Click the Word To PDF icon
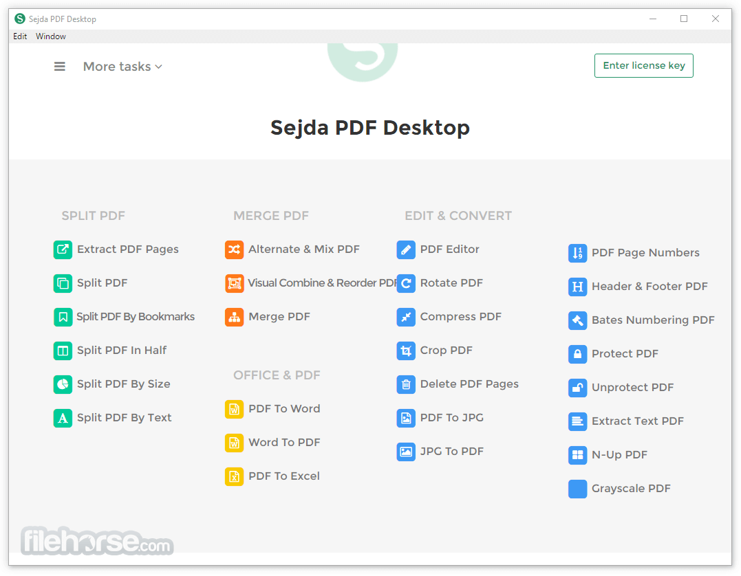Image resolution: width=741 pixels, height=576 pixels. pos(235,443)
